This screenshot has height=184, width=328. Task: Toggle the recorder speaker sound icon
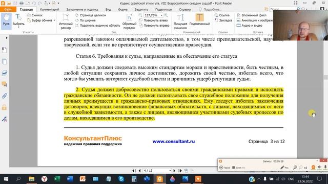pyautogui.click(x=319, y=167)
